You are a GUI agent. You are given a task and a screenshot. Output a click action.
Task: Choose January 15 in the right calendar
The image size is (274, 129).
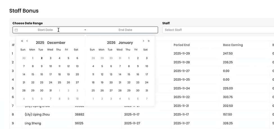pos(129,74)
